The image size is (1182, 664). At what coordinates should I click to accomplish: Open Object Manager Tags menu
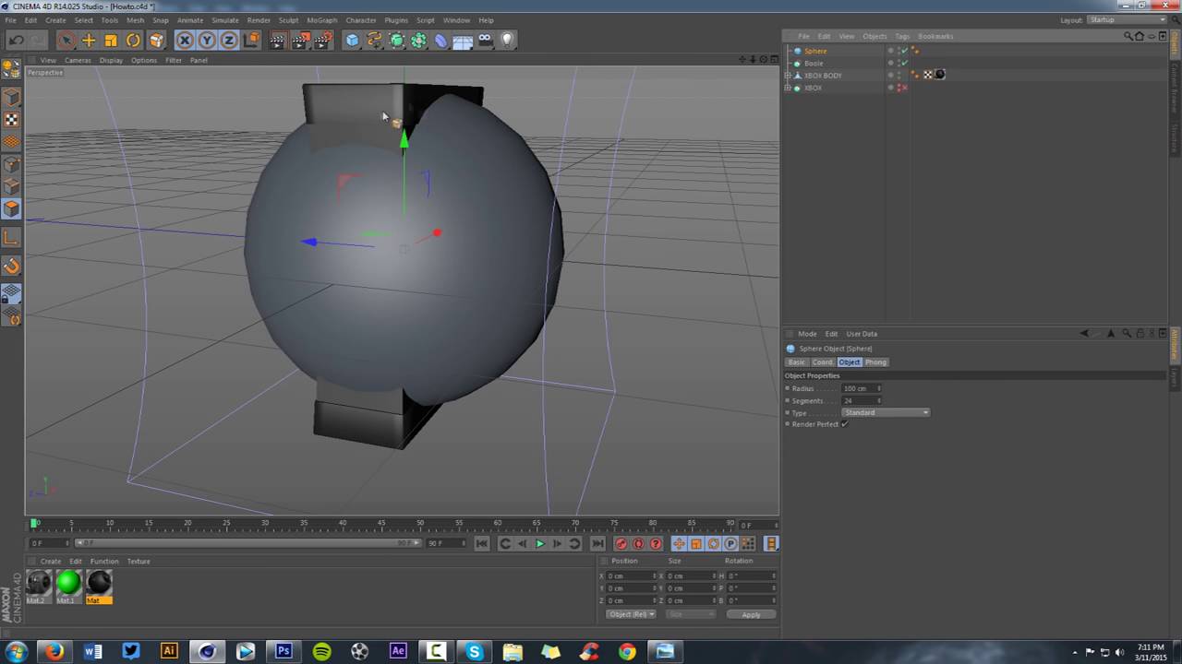(902, 36)
